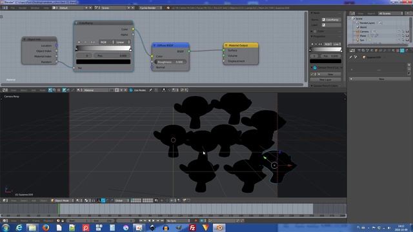This screenshot has height=232, width=413.
Task: Select the Diffuse BSDF node header
Action: point(170,45)
